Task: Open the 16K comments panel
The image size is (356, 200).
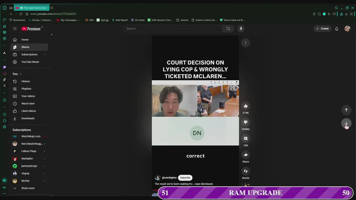Action: pyautogui.click(x=246, y=138)
